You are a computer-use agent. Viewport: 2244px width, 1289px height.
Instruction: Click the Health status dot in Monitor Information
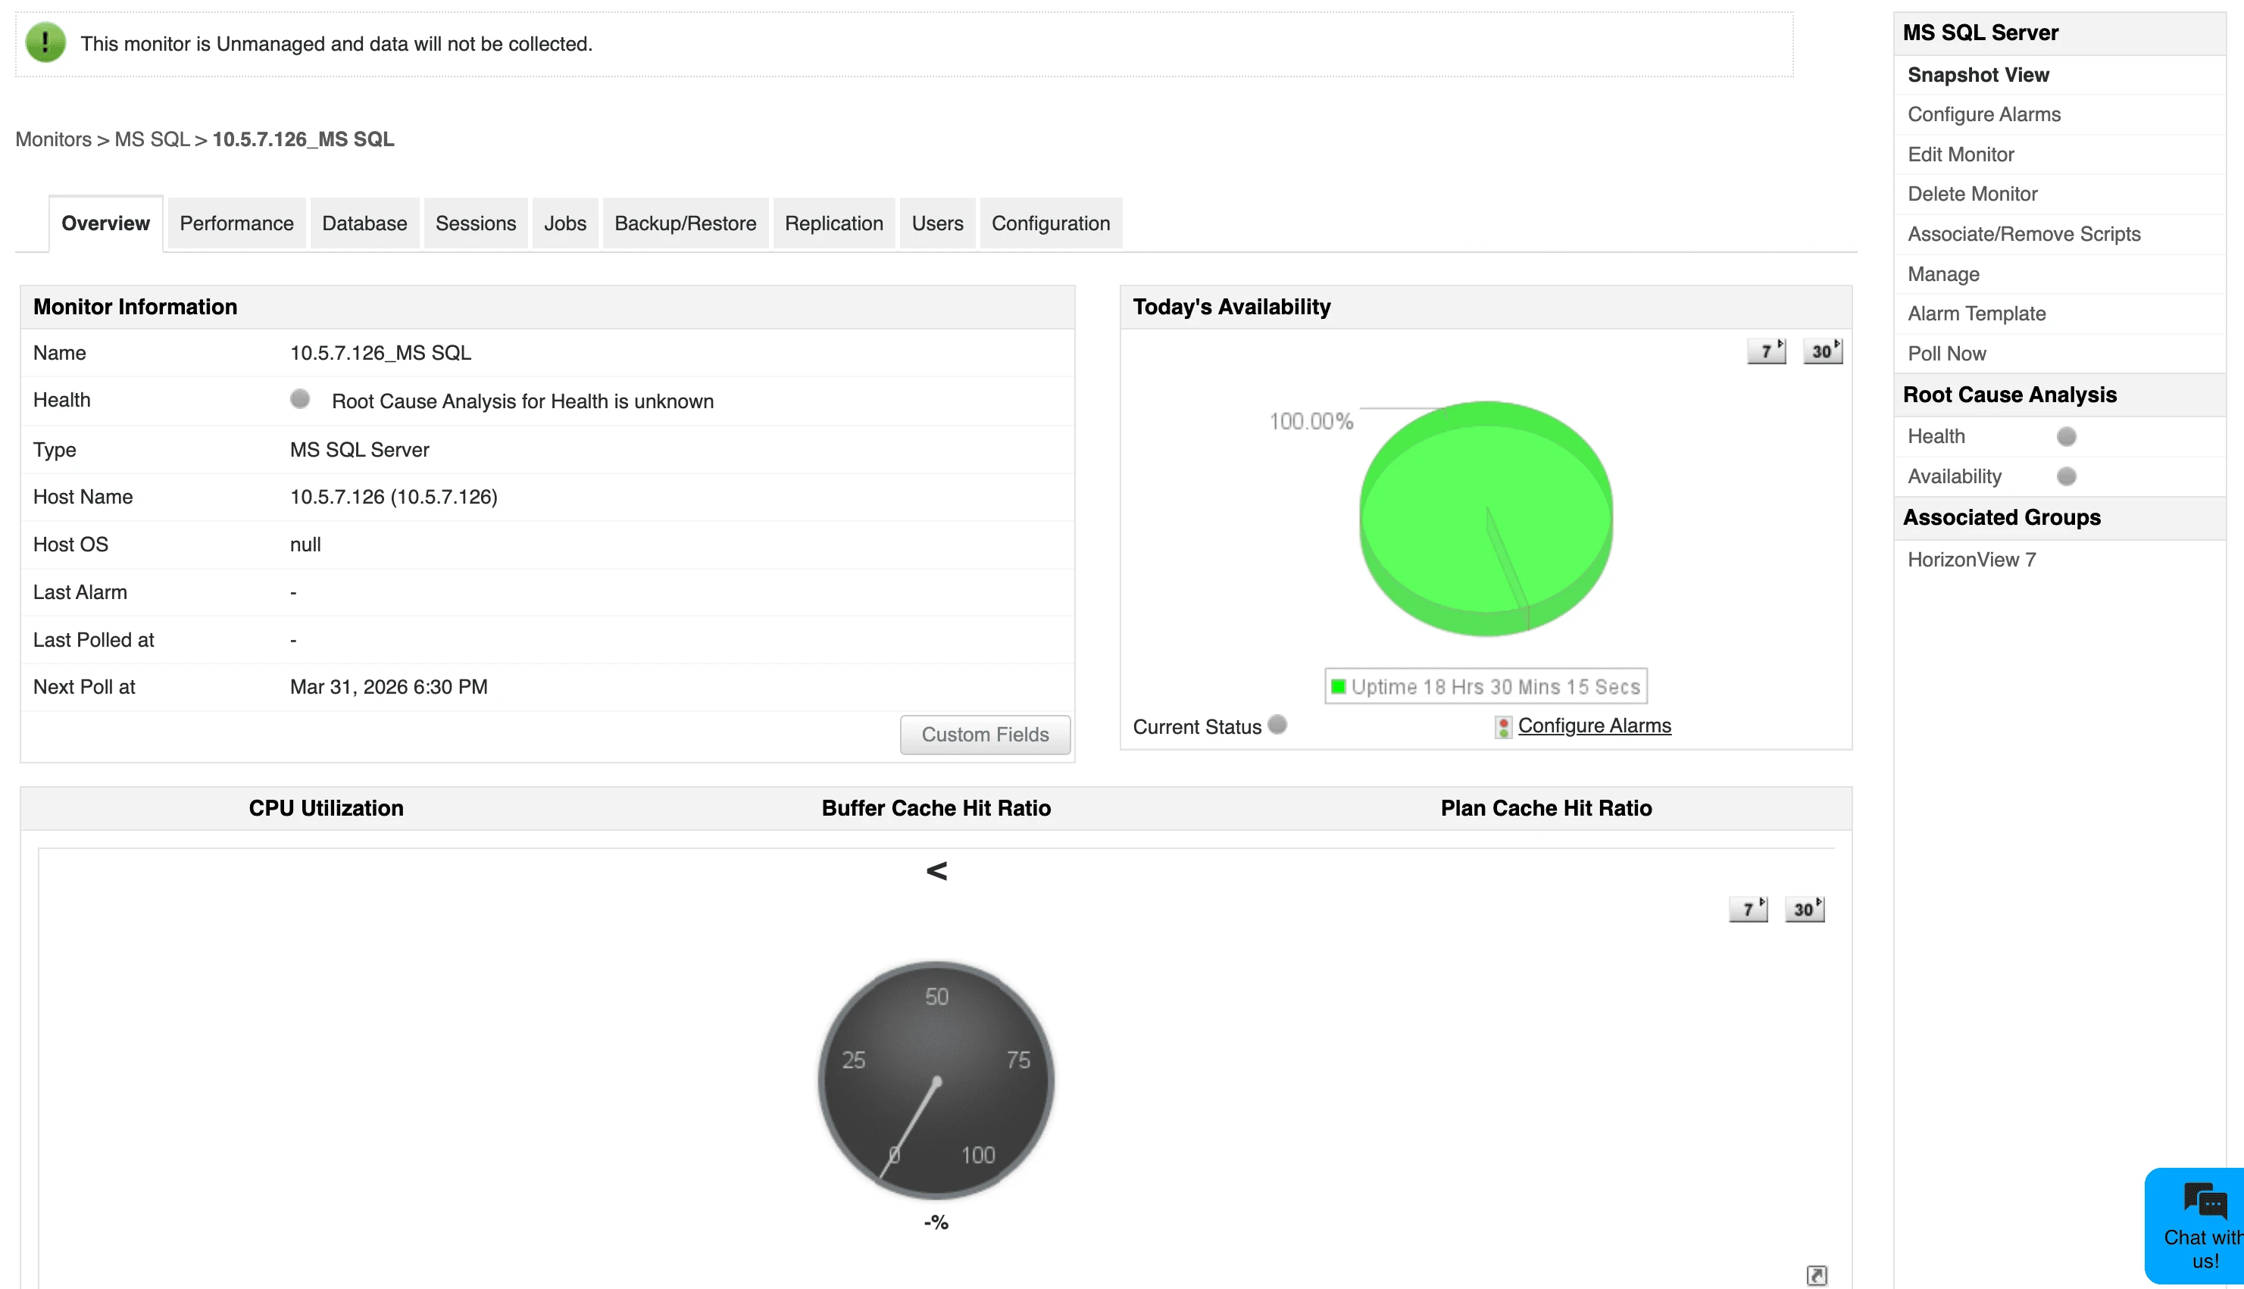click(301, 398)
